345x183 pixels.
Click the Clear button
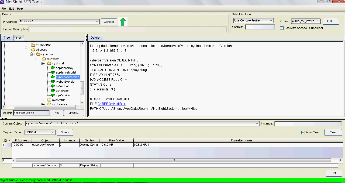(x=333, y=132)
